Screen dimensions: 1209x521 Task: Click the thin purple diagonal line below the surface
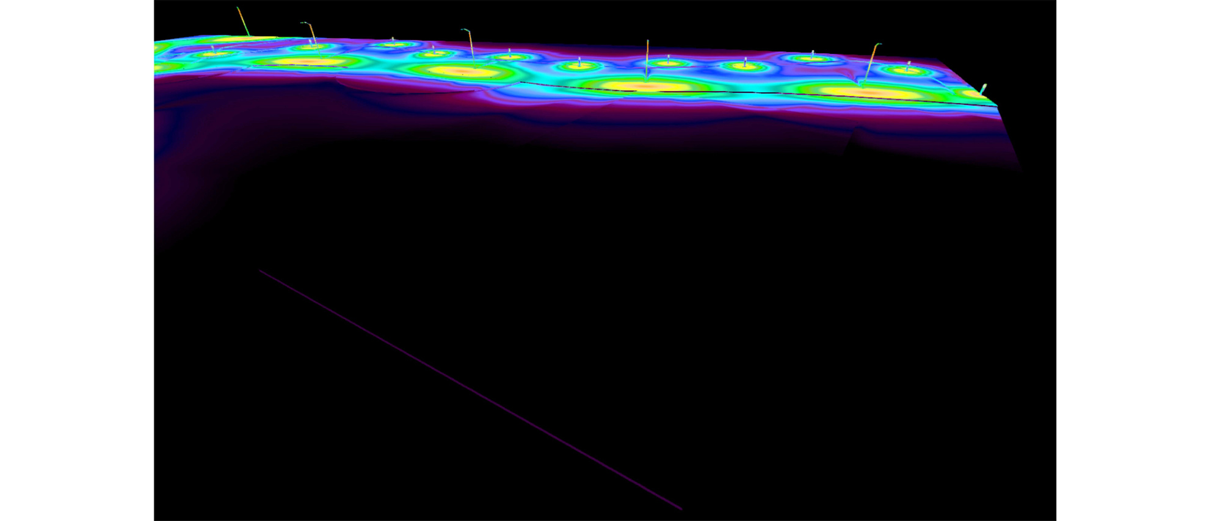tap(470, 390)
